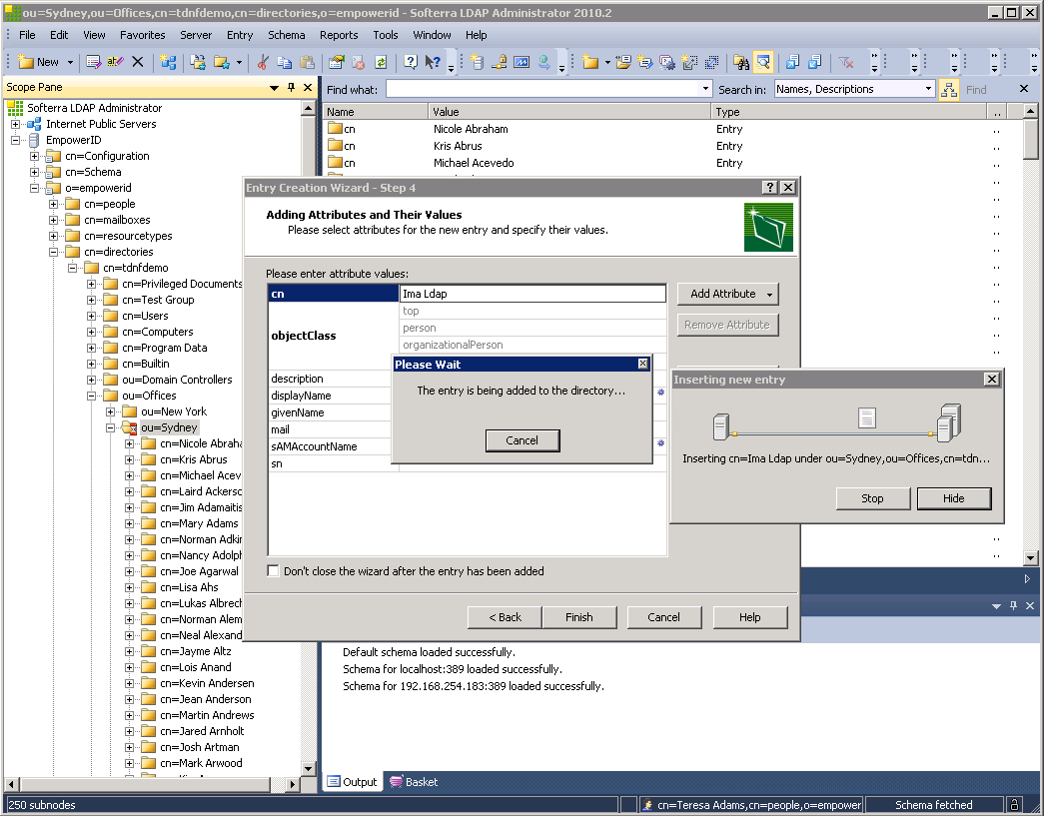Screen dimensions: 1044x816
Task: Click the Rename icon in toolbar
Action: click(115, 62)
